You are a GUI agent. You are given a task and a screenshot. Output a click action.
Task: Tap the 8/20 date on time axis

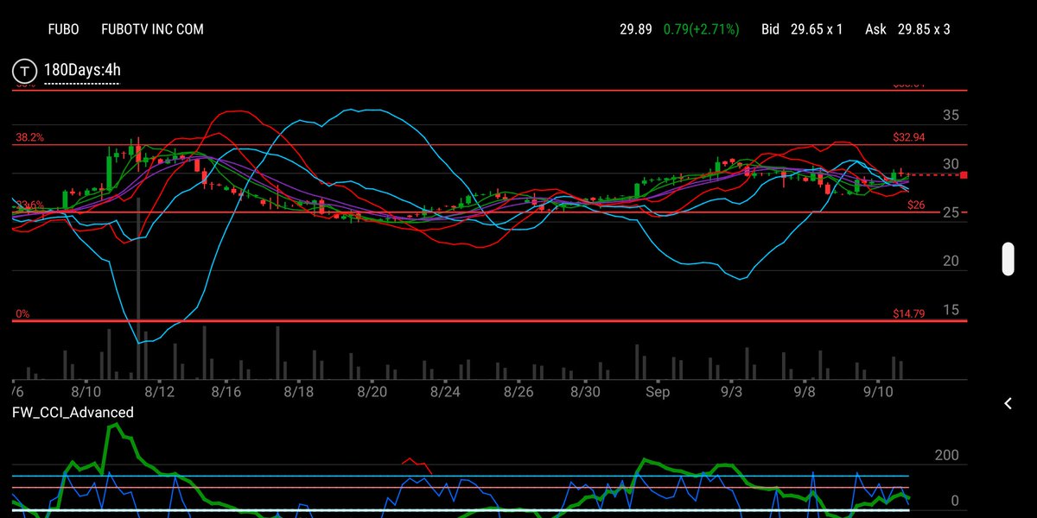pyautogui.click(x=372, y=392)
